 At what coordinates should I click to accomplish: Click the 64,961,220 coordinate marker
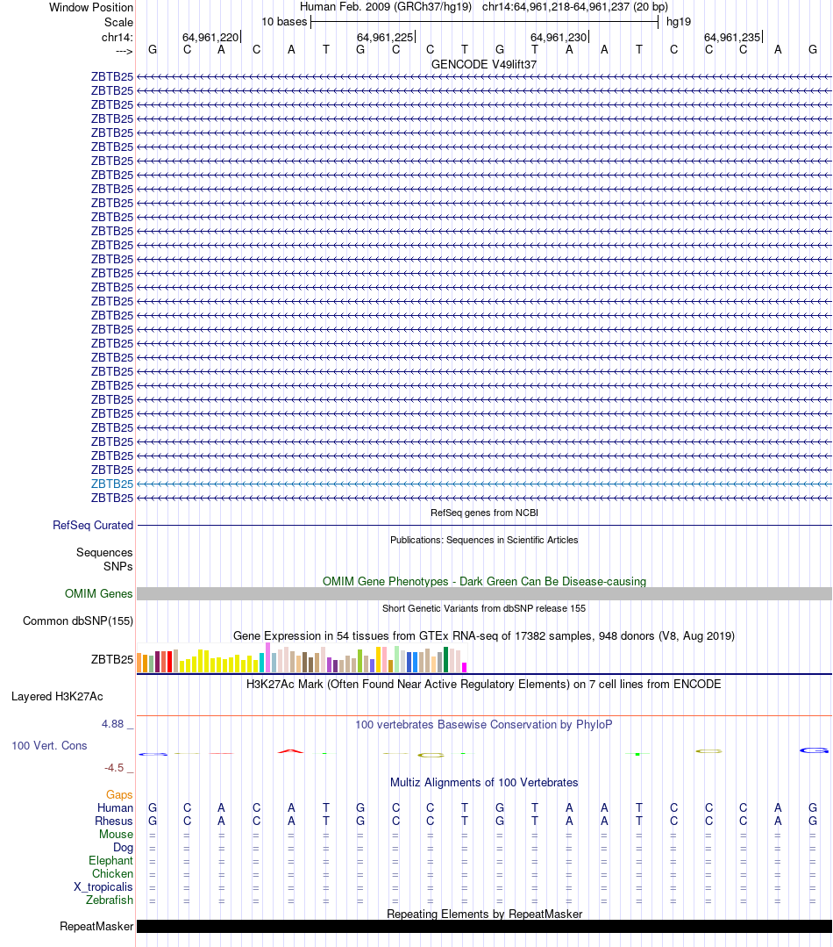[x=210, y=38]
